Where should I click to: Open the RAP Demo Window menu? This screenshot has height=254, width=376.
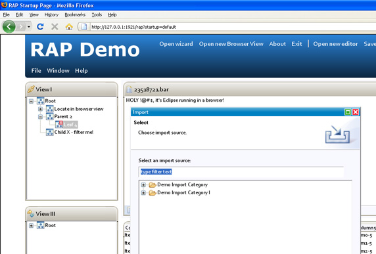[58, 71]
